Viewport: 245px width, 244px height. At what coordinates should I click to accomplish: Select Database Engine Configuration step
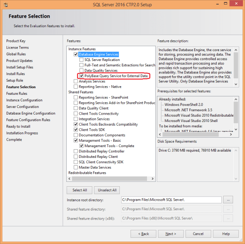pos(31,113)
